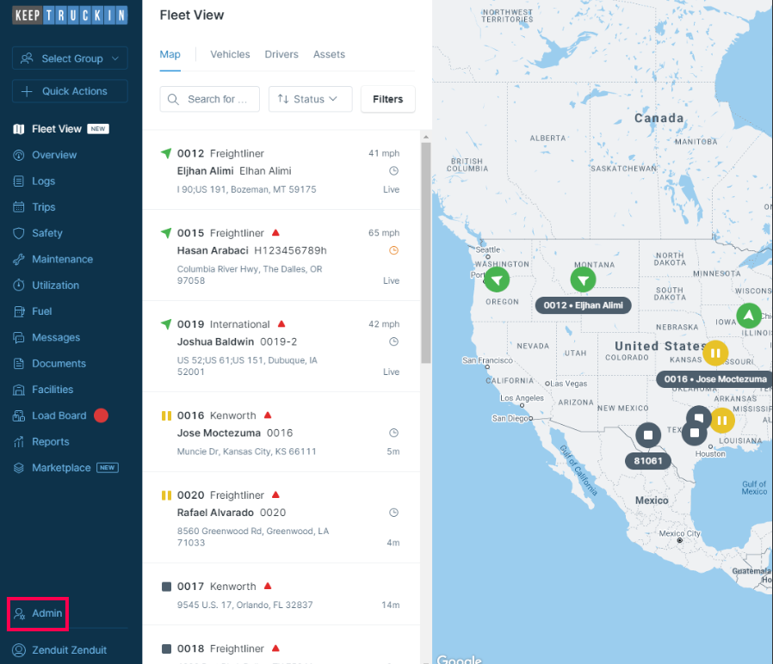Screen dimensions: 773x664
Task: Click the green moving marker in Oregon
Action: [497, 280]
